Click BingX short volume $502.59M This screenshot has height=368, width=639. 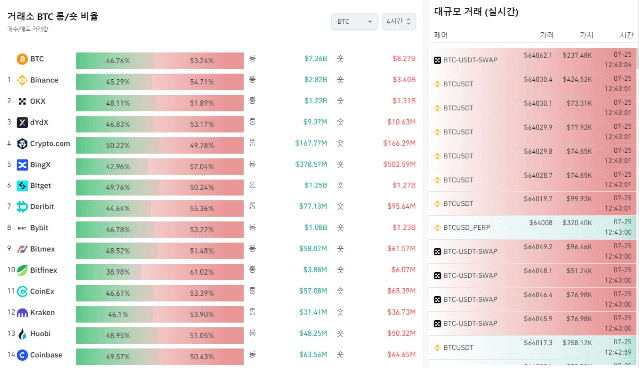tap(400, 164)
